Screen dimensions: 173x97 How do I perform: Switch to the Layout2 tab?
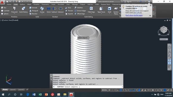tap(21, 89)
